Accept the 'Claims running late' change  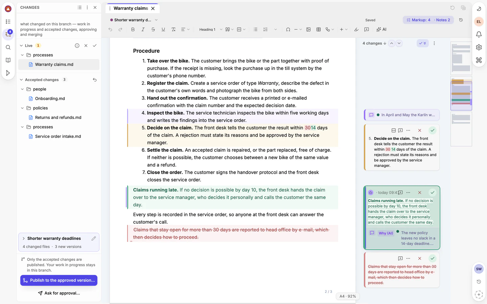pyautogui.click(x=433, y=193)
